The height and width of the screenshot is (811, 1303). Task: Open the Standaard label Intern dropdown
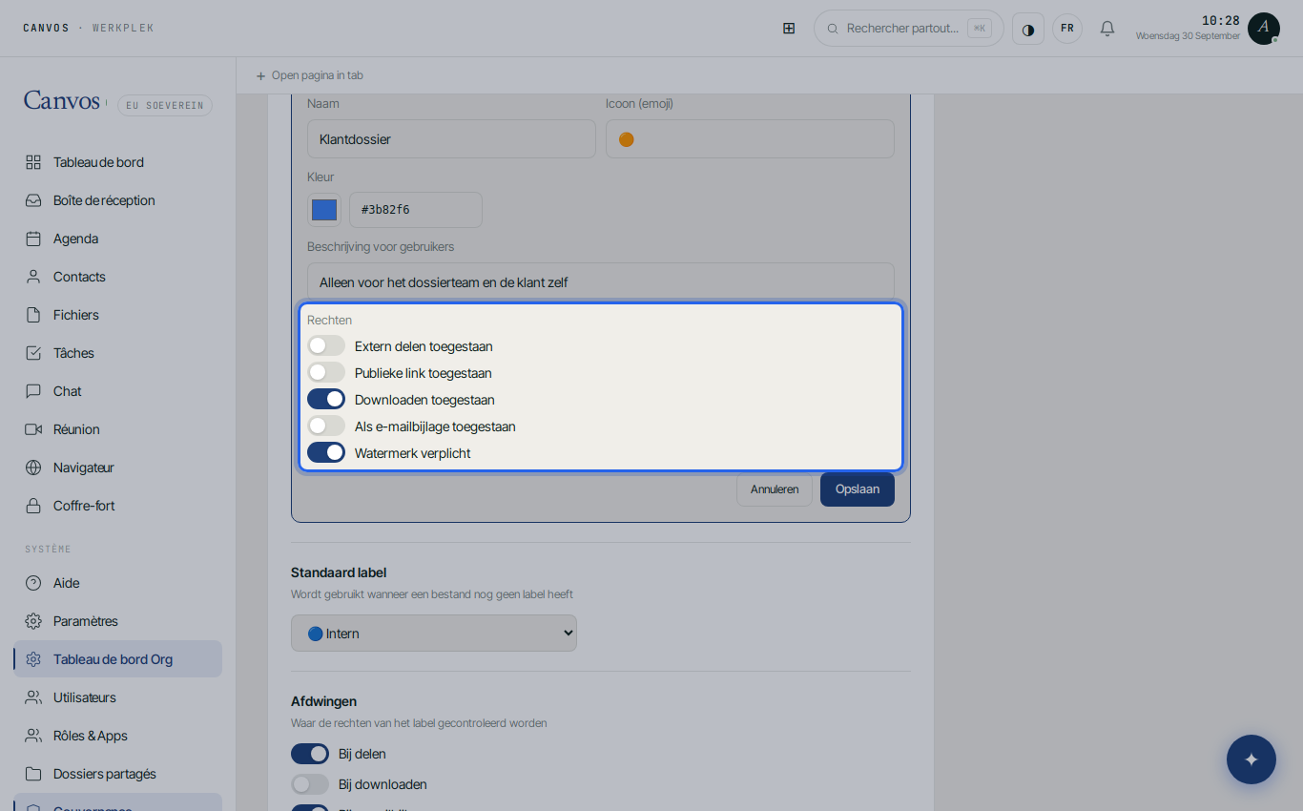[x=434, y=634]
